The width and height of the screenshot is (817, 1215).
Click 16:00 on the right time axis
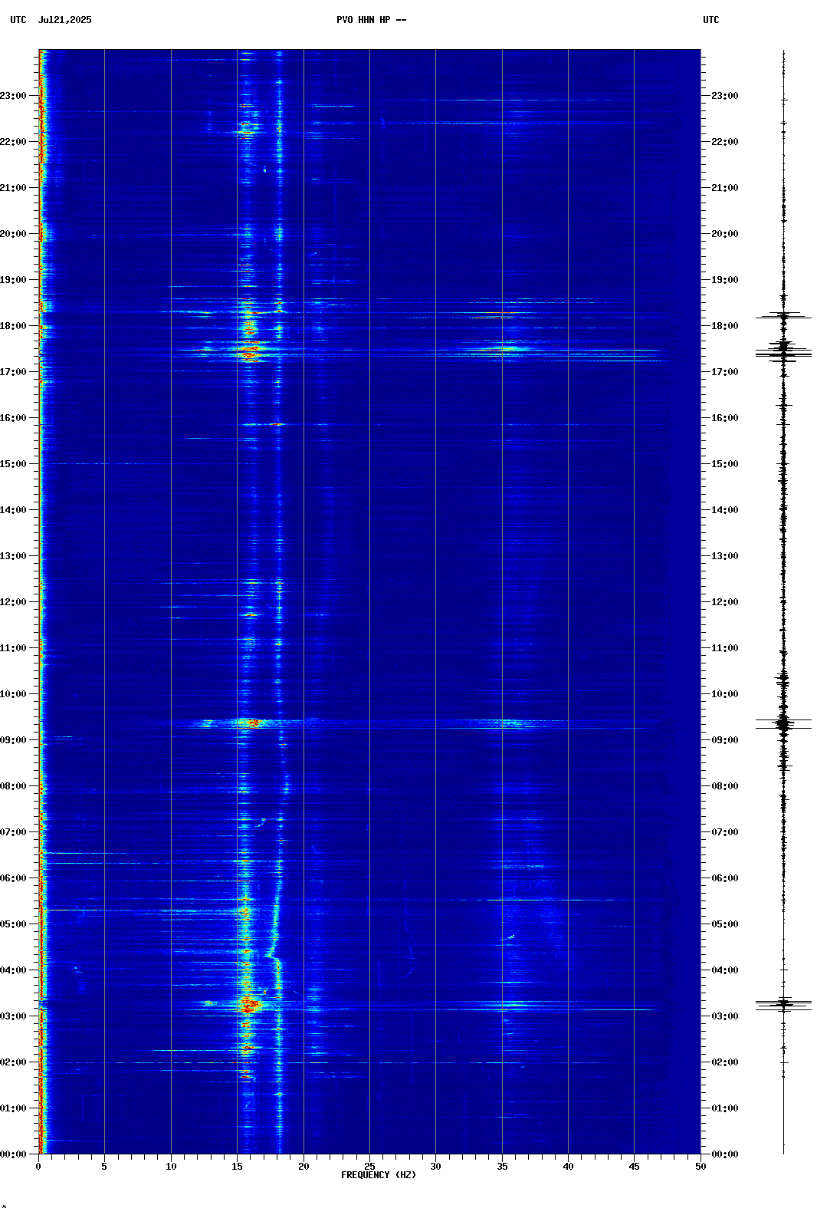[x=725, y=418]
